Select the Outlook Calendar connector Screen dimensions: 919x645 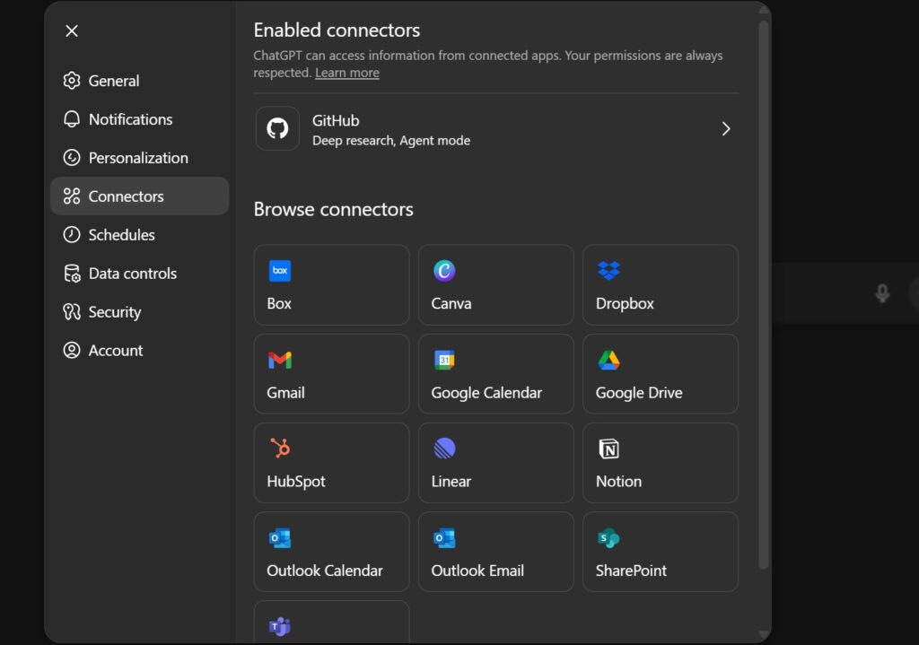331,551
